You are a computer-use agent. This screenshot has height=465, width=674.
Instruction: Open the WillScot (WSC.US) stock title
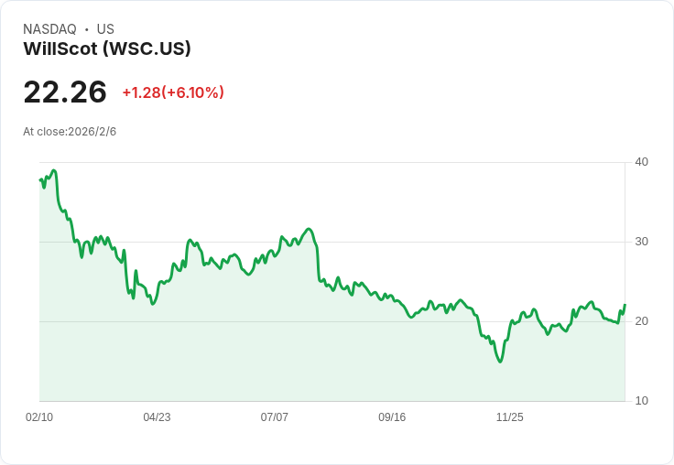click(107, 49)
